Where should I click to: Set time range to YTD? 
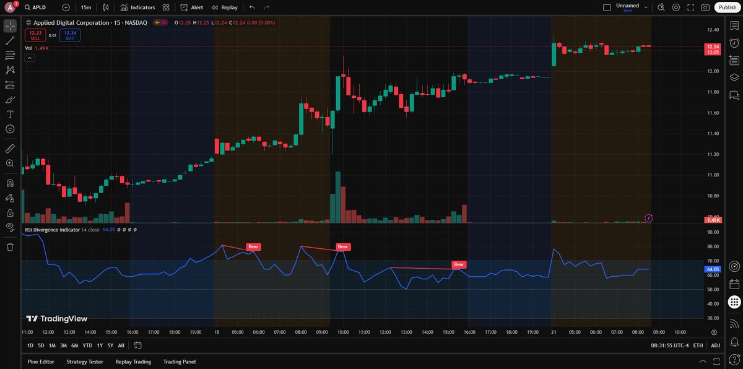[x=87, y=345]
